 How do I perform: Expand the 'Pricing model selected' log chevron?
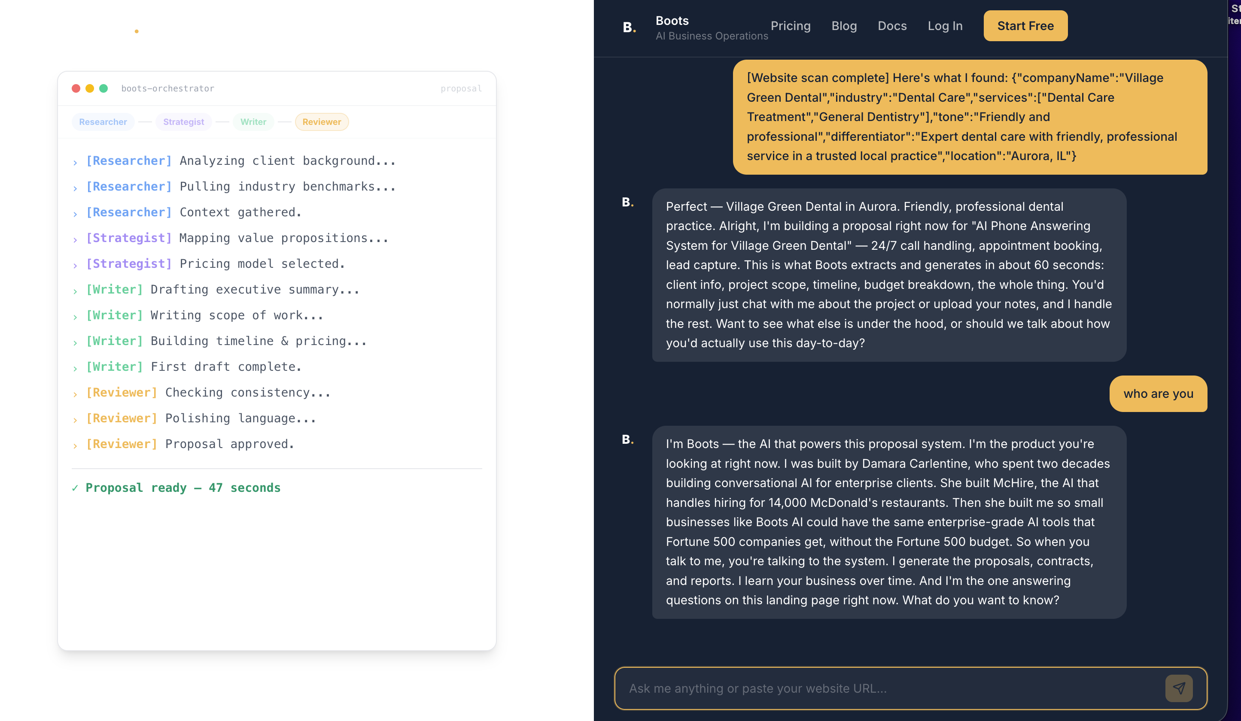click(75, 265)
